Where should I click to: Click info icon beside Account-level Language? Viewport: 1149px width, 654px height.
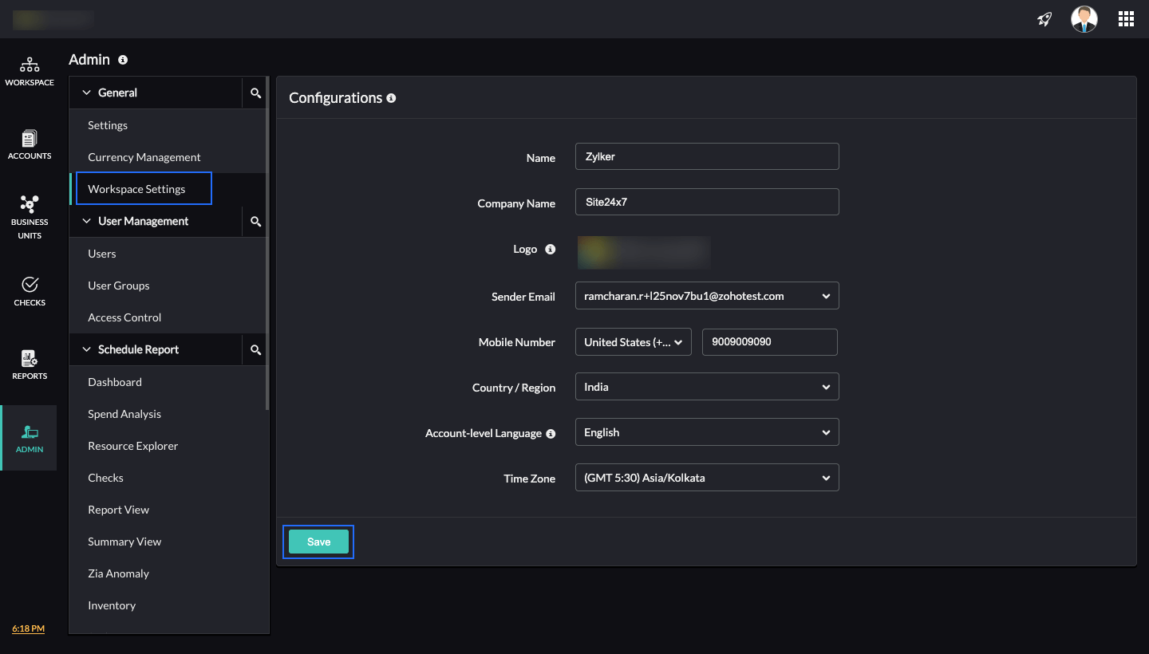(x=550, y=433)
